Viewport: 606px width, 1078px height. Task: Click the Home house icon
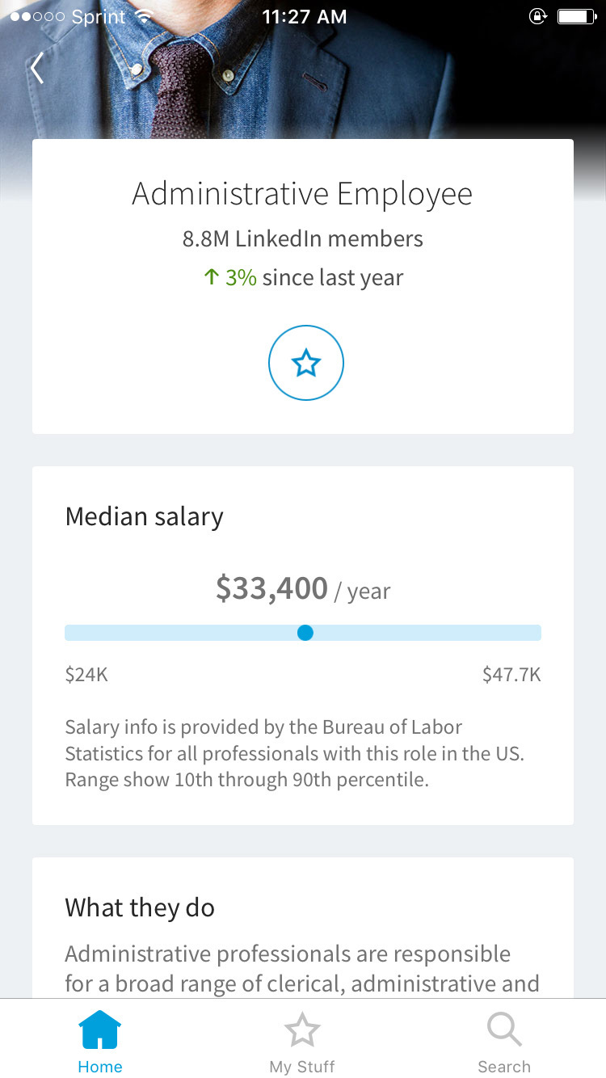[x=99, y=1031]
